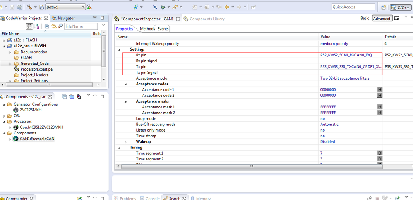Open Back navigation history dropdown arrow
Image resolution: width=413 pixels, height=200 pixels.
click(232, 7)
